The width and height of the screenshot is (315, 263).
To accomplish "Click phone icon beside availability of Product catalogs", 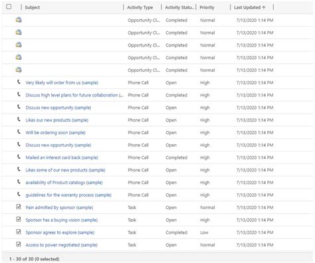I will (x=19, y=182).
